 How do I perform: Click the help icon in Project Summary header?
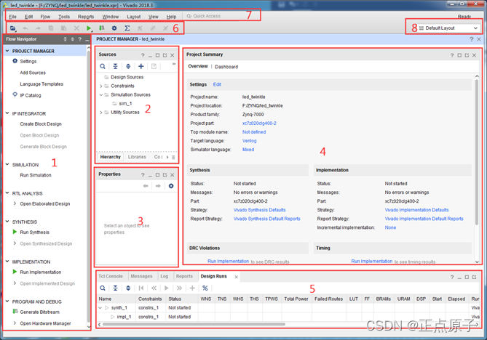point(452,55)
